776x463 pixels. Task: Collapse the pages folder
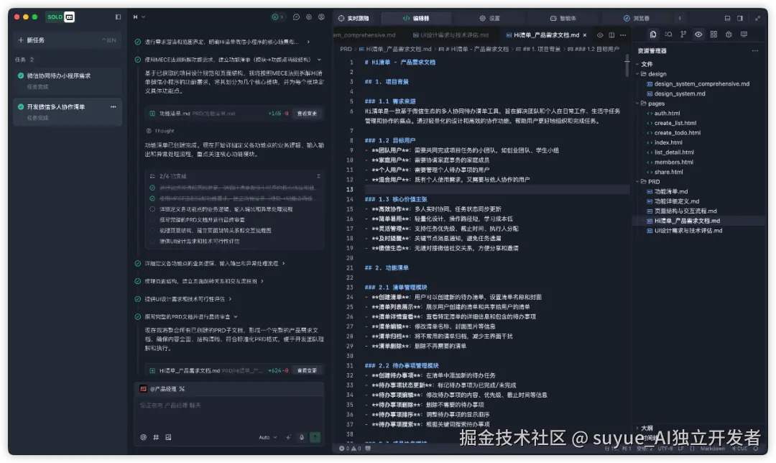click(x=651, y=104)
